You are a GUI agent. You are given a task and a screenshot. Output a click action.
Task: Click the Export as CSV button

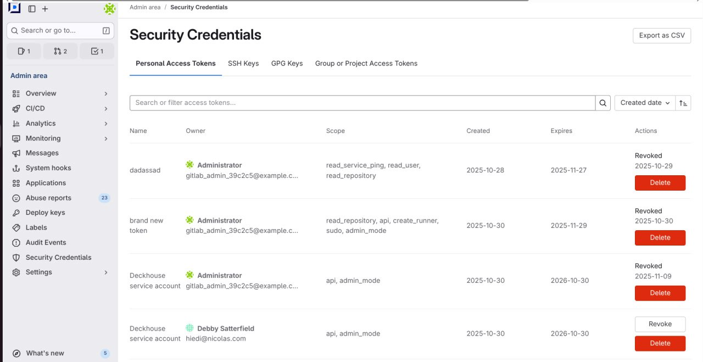tap(662, 36)
